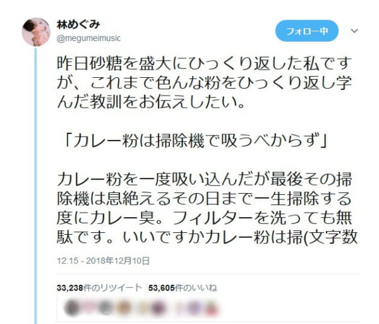Toggle the フォロー中 follow button

307,31
